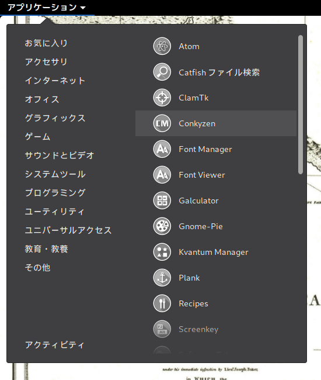The width and height of the screenshot is (321, 380).
Task: Click the Recipes fork-and-knife icon
Action: point(162,303)
